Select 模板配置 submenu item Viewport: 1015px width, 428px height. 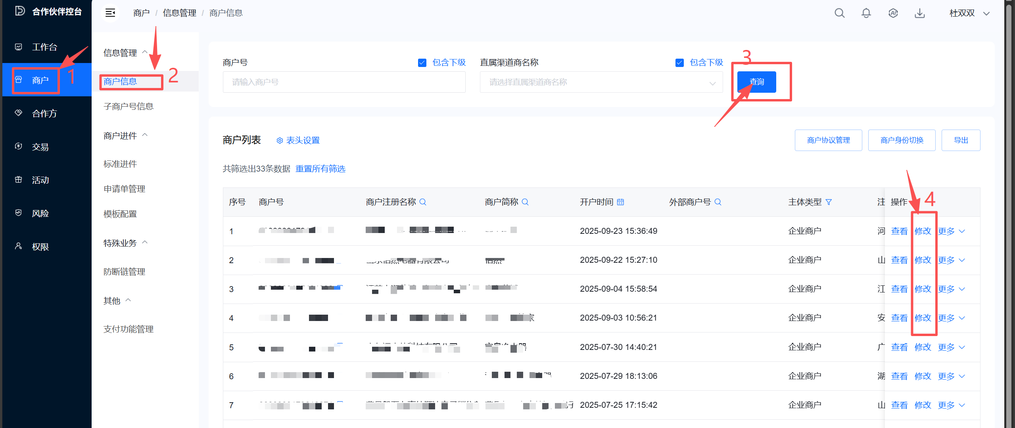pyautogui.click(x=120, y=214)
